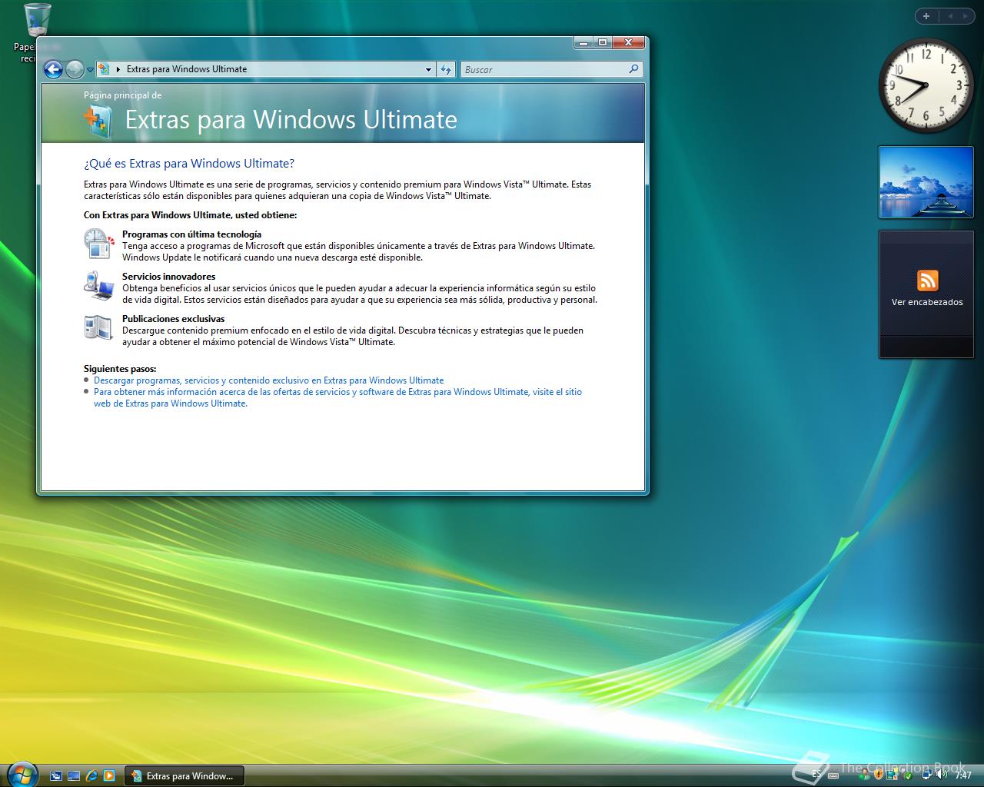Click the orange RSS feed icon
This screenshot has width=984, height=787.
pyautogui.click(x=927, y=280)
